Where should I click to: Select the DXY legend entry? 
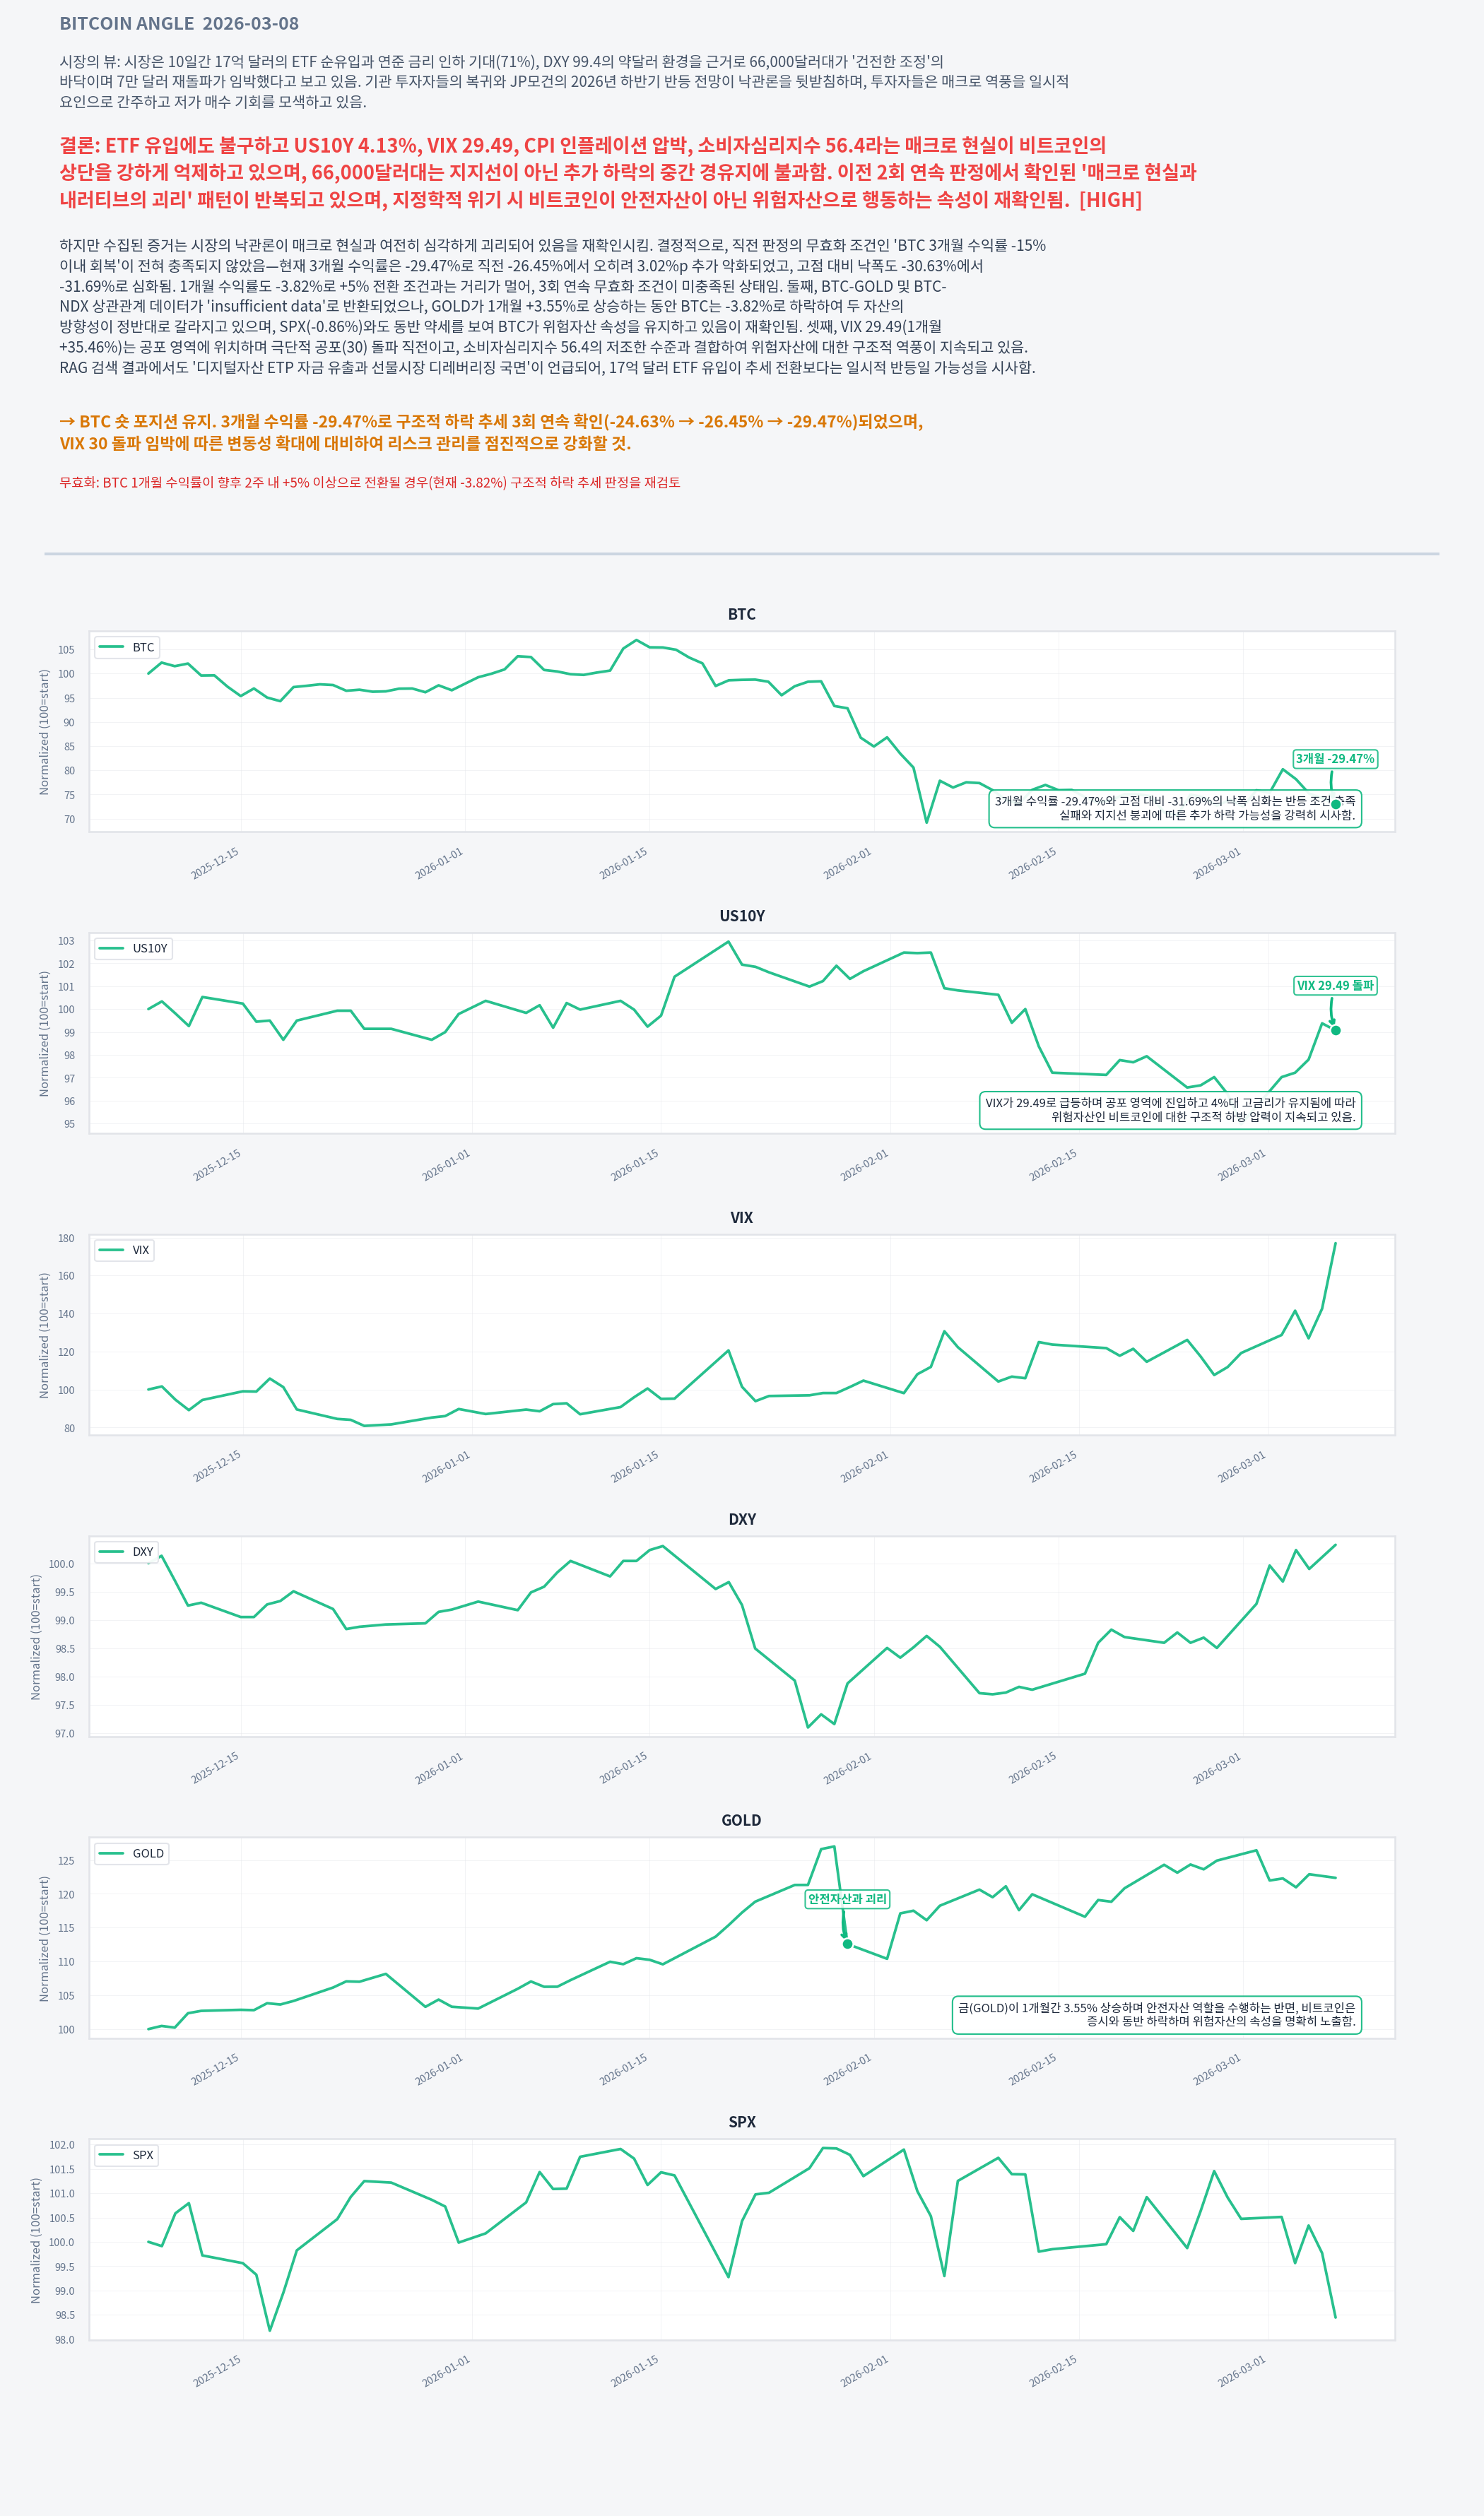pos(127,1552)
